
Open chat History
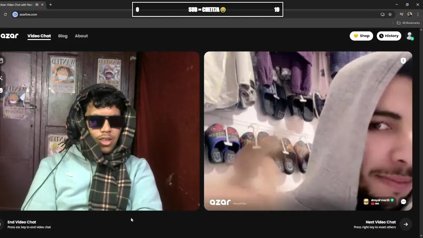[389, 36]
